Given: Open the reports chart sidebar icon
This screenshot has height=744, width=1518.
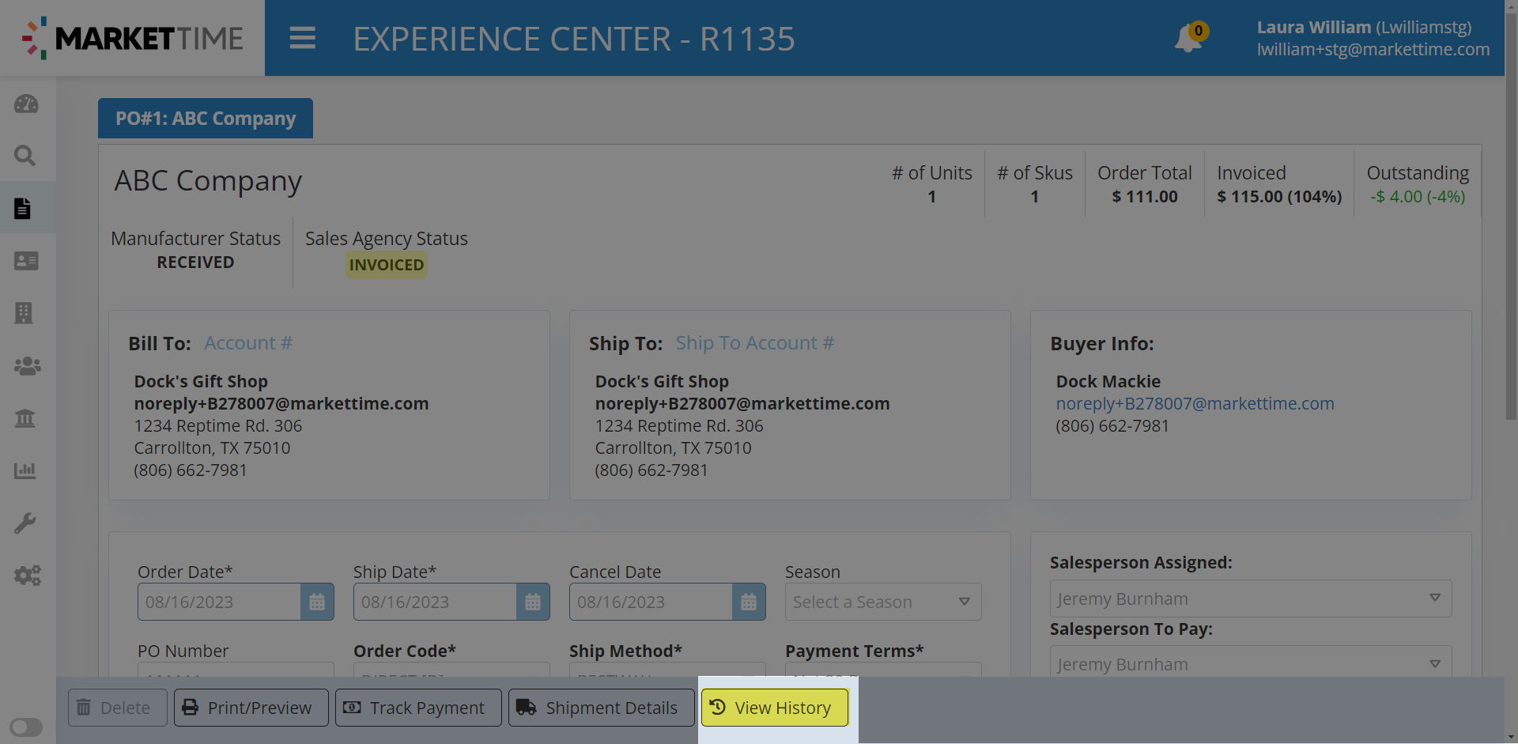Looking at the screenshot, I should (25, 470).
